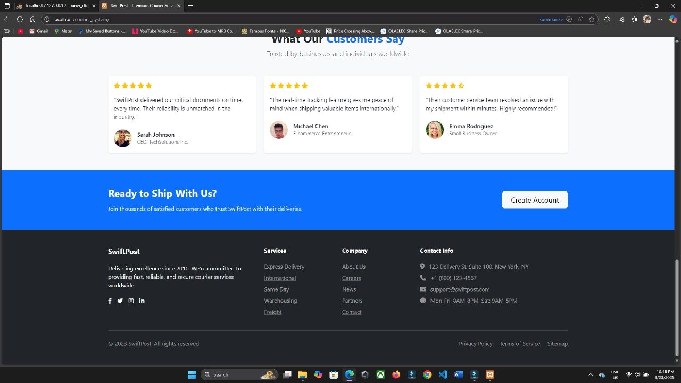Launch XAMPP from the taskbar
The image size is (681, 383).
click(490, 374)
